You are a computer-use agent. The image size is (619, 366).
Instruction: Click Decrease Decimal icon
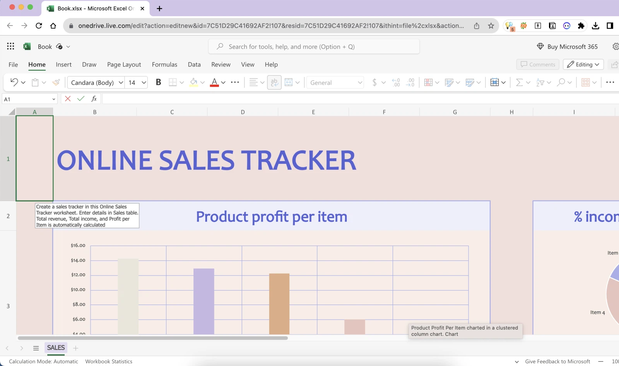[x=410, y=82]
